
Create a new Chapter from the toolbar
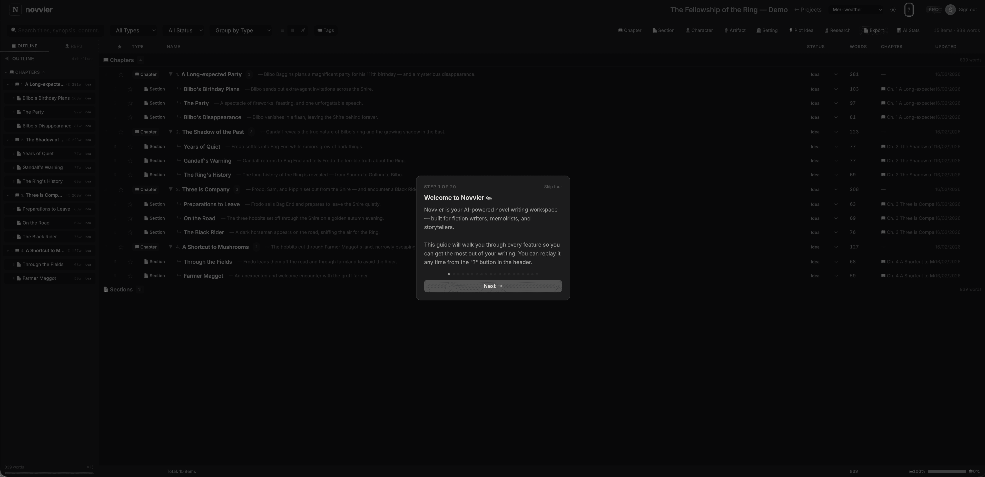(629, 30)
